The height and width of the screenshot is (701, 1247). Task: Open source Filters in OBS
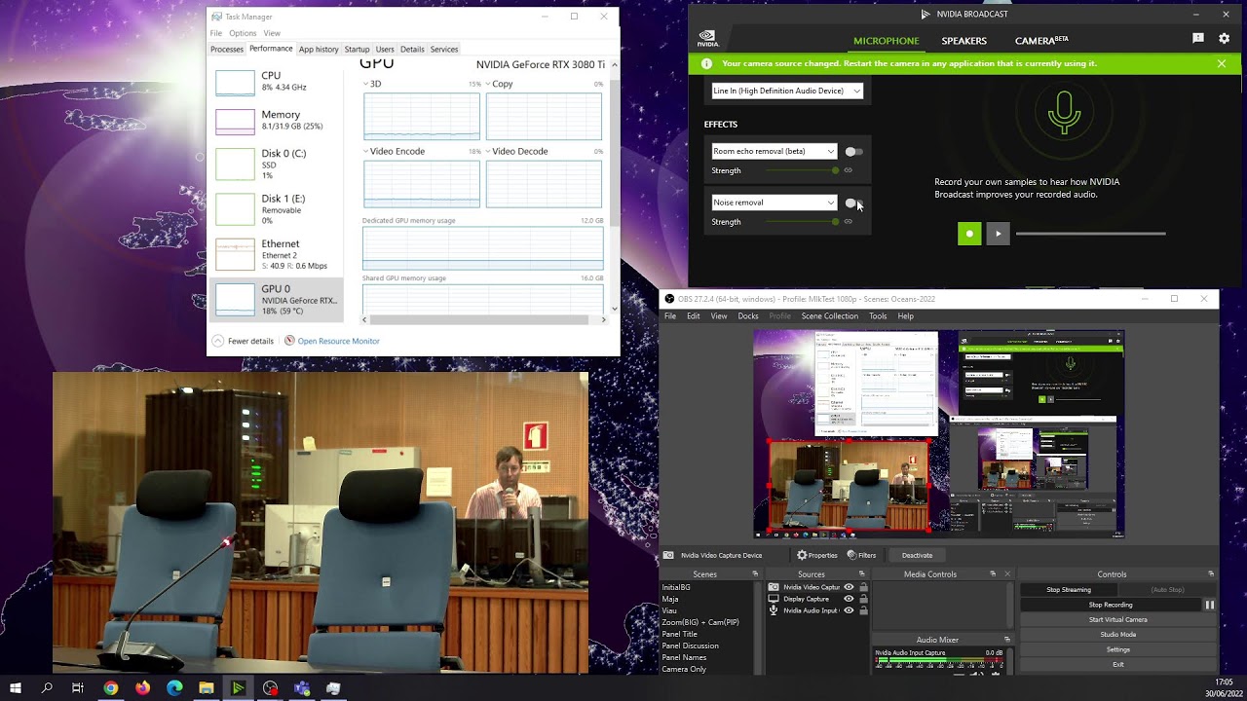click(862, 555)
